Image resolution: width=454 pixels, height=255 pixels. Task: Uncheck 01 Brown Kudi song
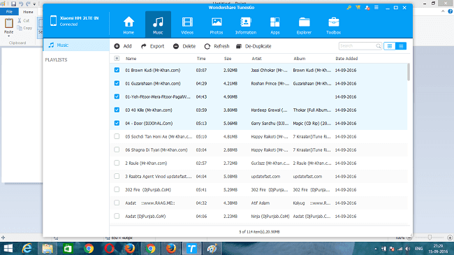[x=117, y=70]
